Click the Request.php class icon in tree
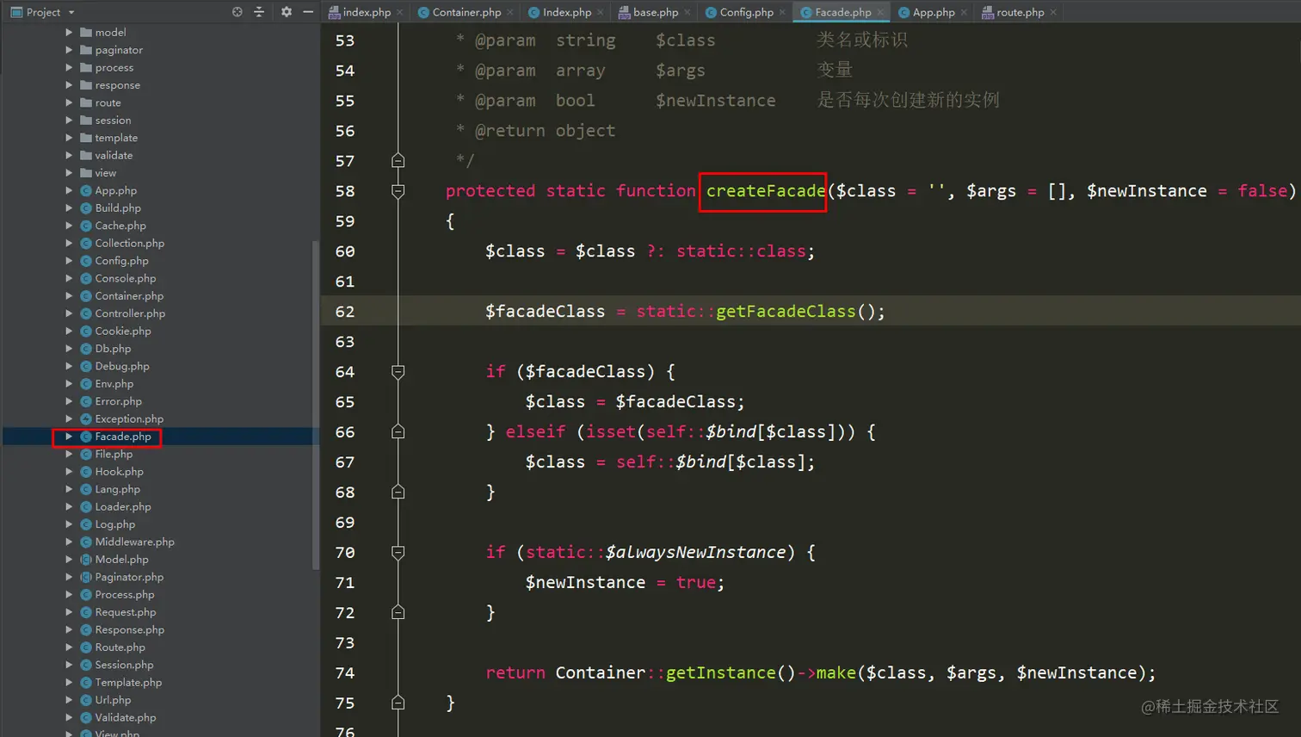 [86, 612]
